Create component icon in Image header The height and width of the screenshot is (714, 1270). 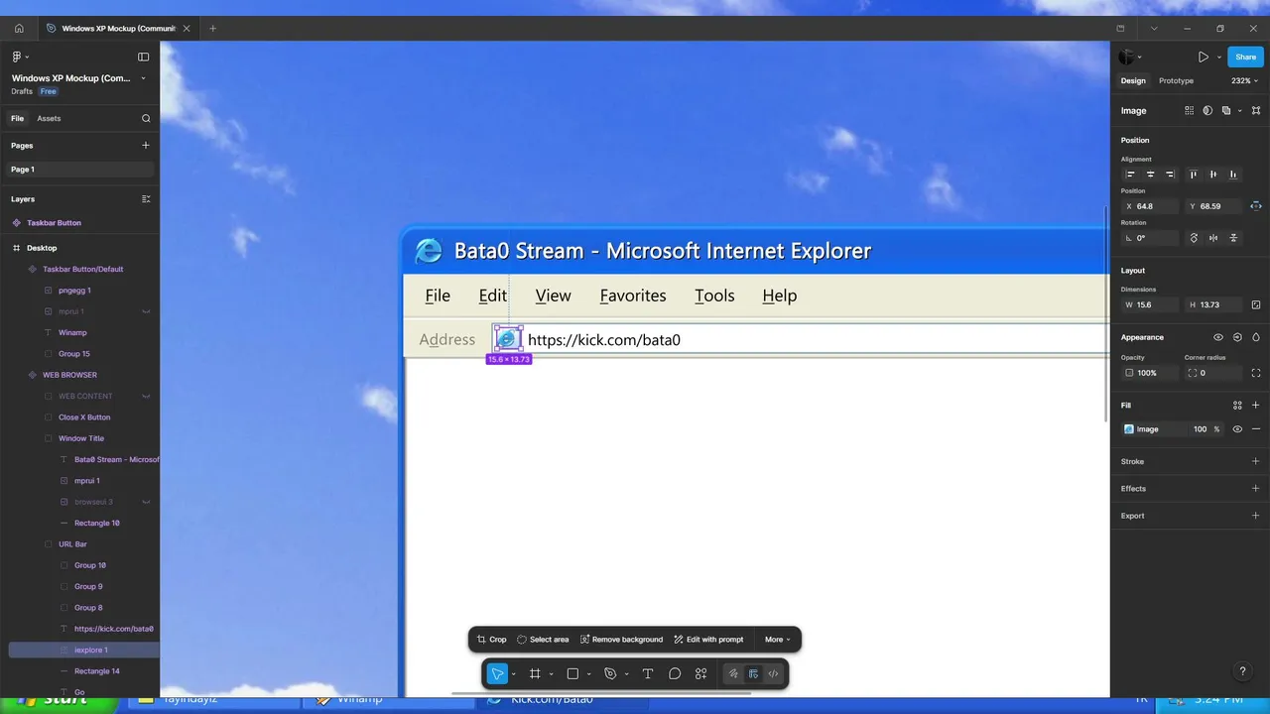click(1190, 111)
